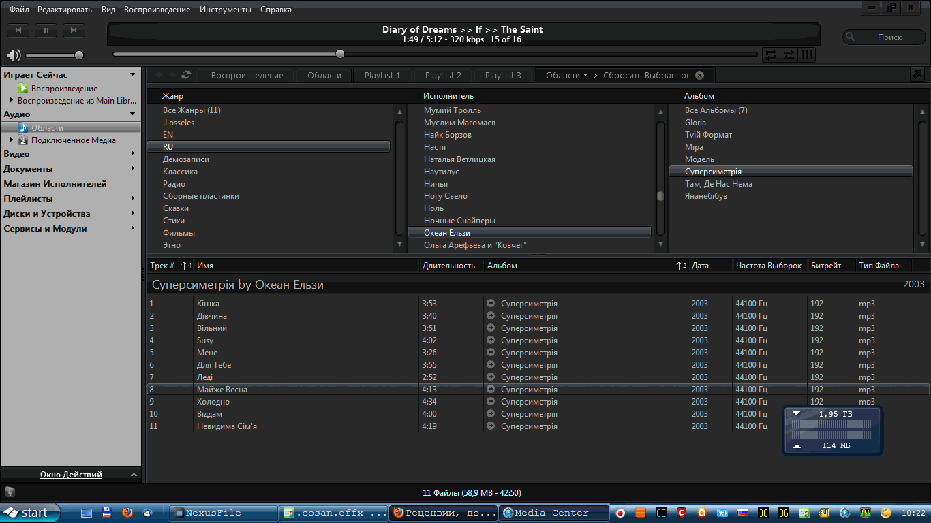Toggle the repeat playback mode icon
Screen dimensions: 931x523
pos(772,54)
